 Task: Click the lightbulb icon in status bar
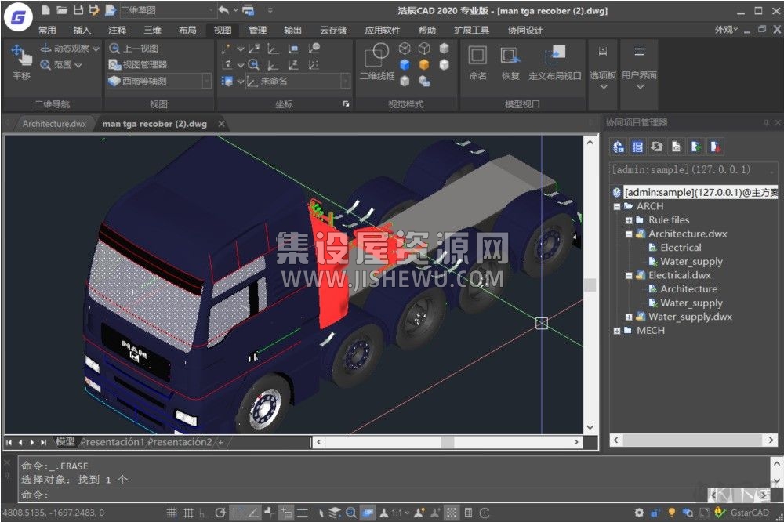tap(671, 513)
